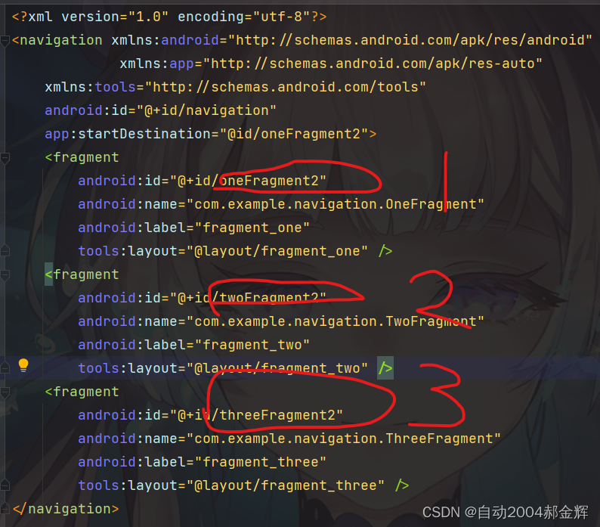This screenshot has width=600, height=527.
Task: Click the android:label "fragment_two" value
Action: click(252, 345)
